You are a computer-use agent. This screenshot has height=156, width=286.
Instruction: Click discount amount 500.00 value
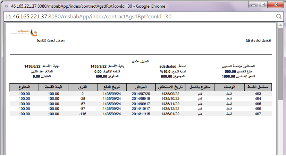230,71
